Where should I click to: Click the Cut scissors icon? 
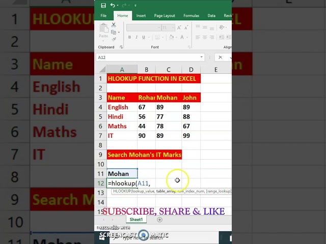pos(114,25)
